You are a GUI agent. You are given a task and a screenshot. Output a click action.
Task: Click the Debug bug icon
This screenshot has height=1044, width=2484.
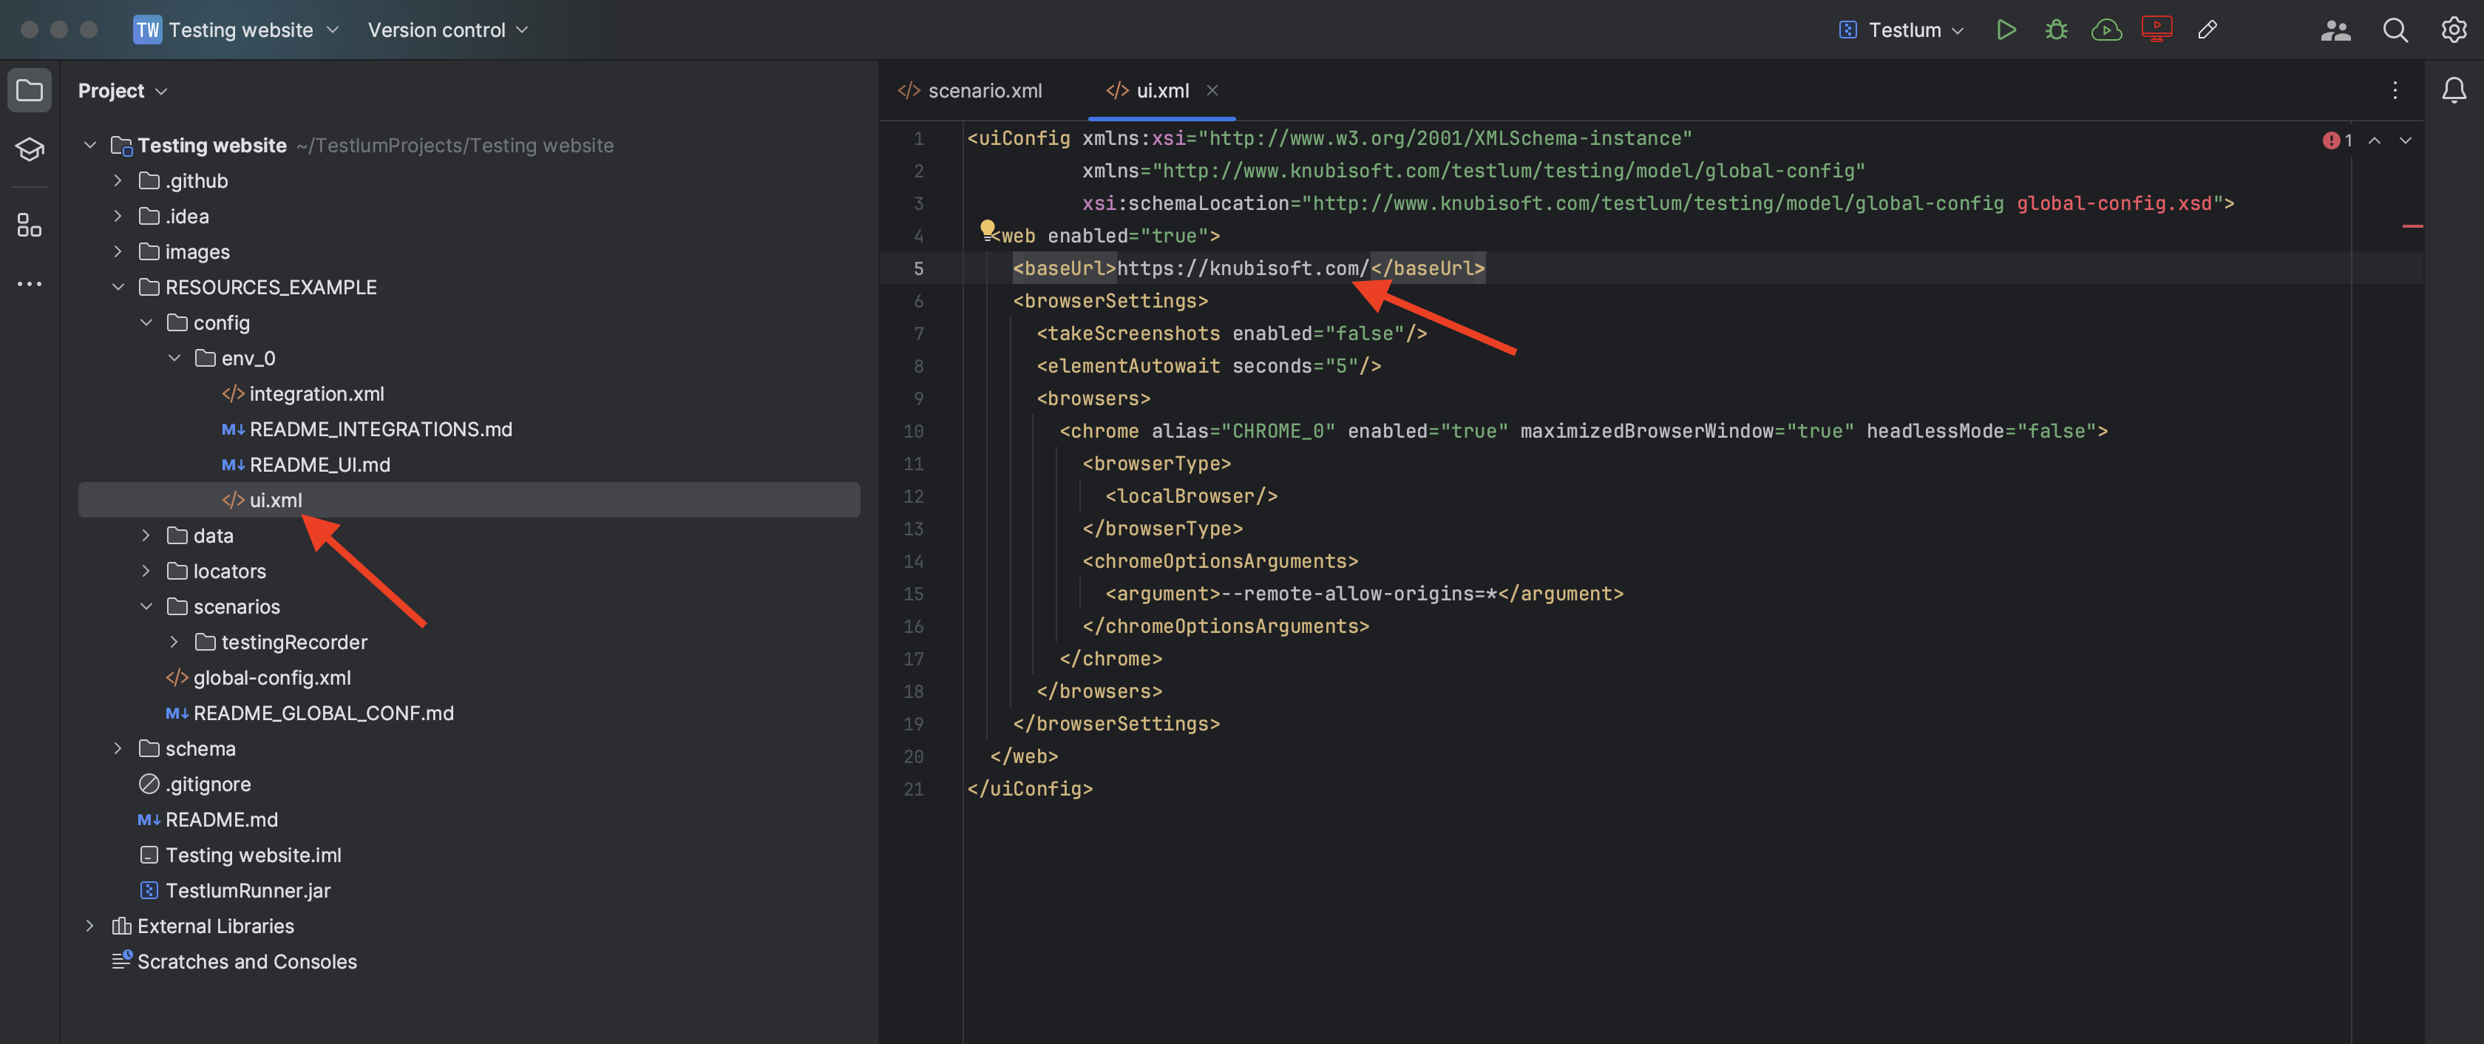2056,30
